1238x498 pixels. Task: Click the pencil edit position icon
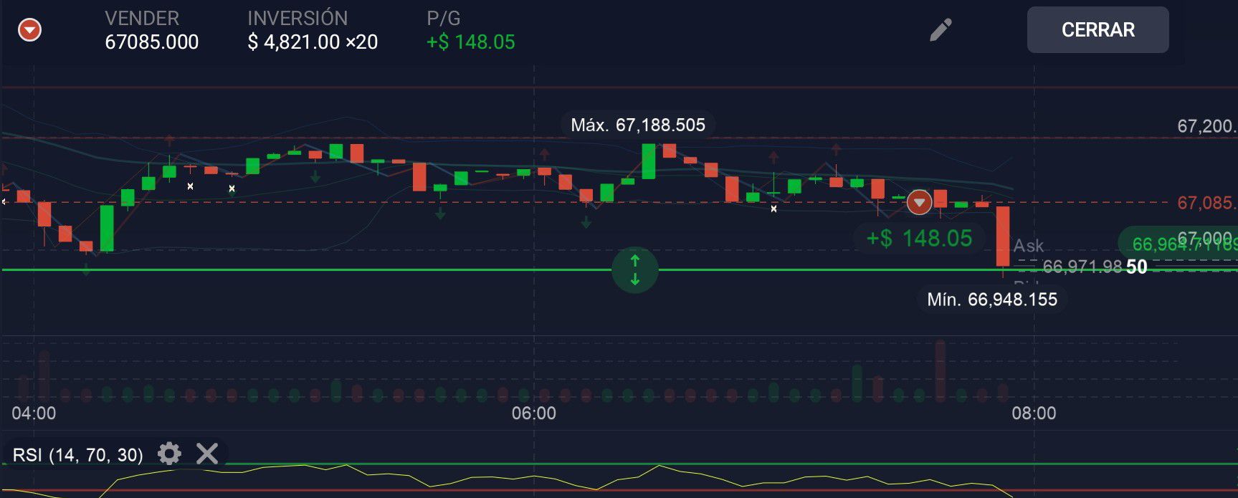coord(941,30)
